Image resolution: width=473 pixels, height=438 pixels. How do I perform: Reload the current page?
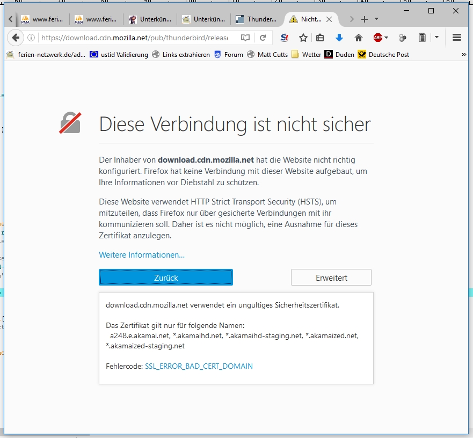tap(263, 38)
